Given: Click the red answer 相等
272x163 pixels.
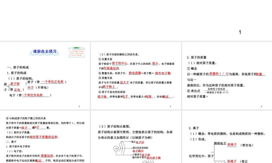Looking at the screenshot, I should (x=149, y=97).
